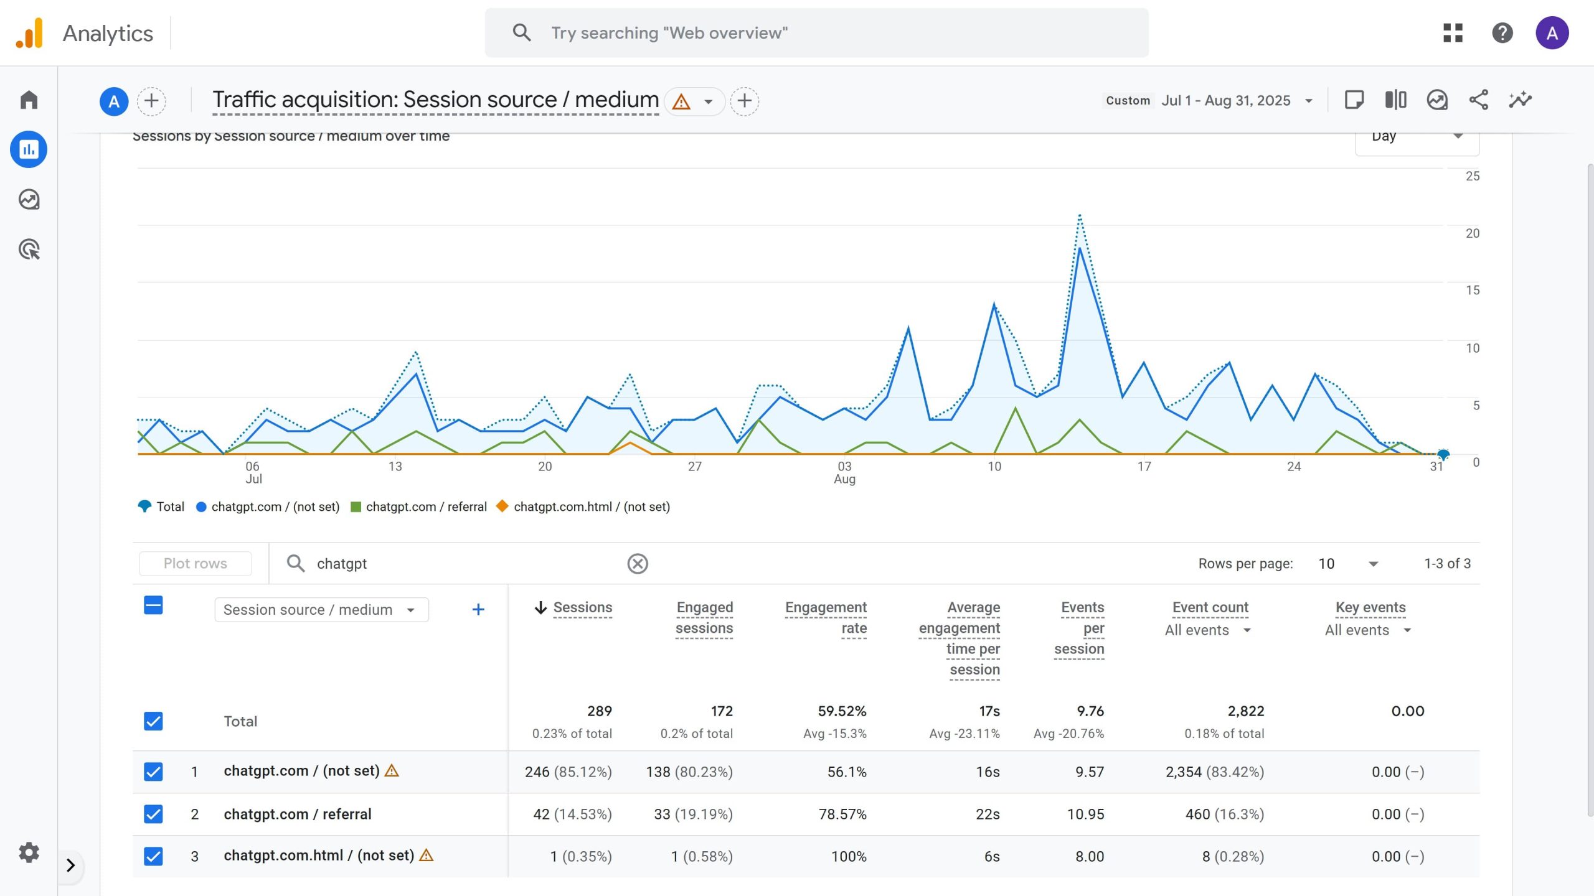Uncheck the Total row checkbox
The height and width of the screenshot is (896, 1594).
tap(153, 721)
